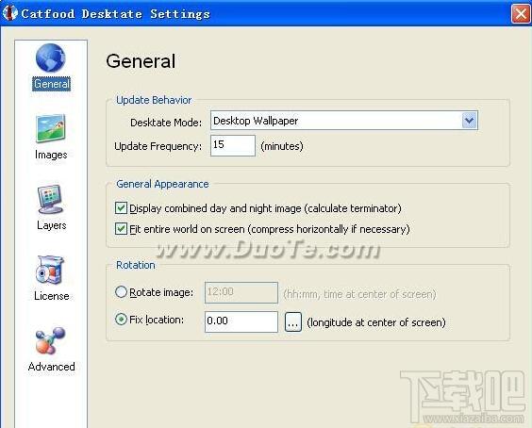Select the Rotate image radio button
The height and width of the screenshot is (428, 532).
(121, 292)
